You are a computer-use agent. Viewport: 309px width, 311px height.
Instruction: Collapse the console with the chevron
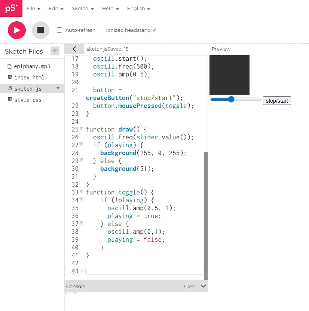203,286
